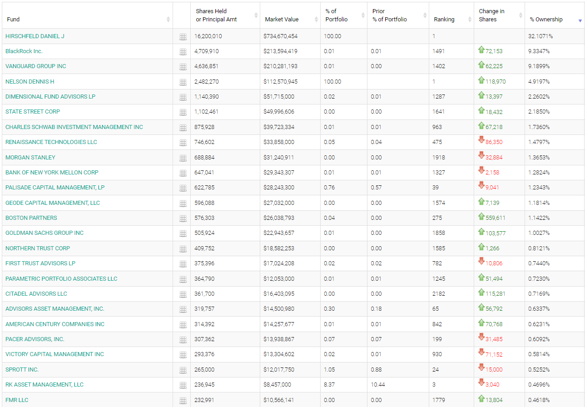
Task: Select change in shares 118,970
Action: [x=496, y=81]
